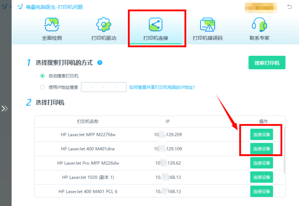Open the 全面检测 full scan icon
This screenshot has height=206, width=299.
click(52, 25)
